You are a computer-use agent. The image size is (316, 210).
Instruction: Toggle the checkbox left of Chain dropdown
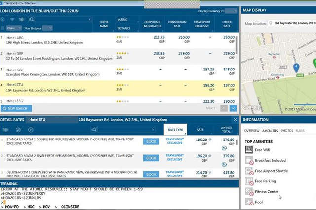coord(2,28)
